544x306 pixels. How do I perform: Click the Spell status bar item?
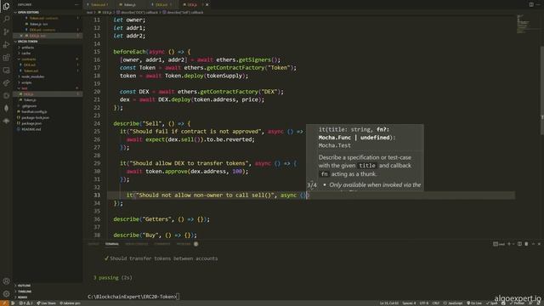point(492,303)
